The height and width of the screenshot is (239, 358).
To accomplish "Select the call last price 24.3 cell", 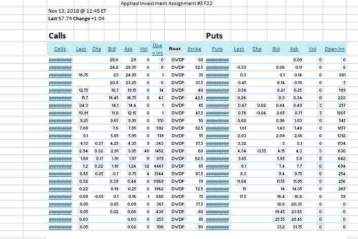I will (x=84, y=105).
